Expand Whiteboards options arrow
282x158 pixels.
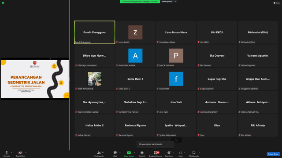[199, 153]
